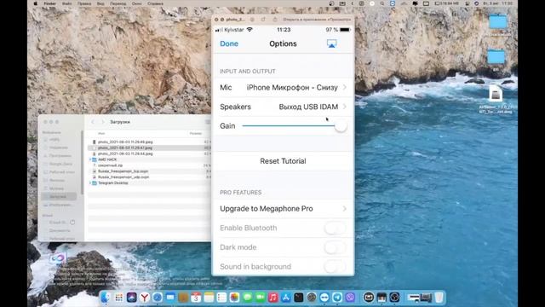Open the Apple menu
The height and width of the screenshot is (307, 545).
pos(36,3)
